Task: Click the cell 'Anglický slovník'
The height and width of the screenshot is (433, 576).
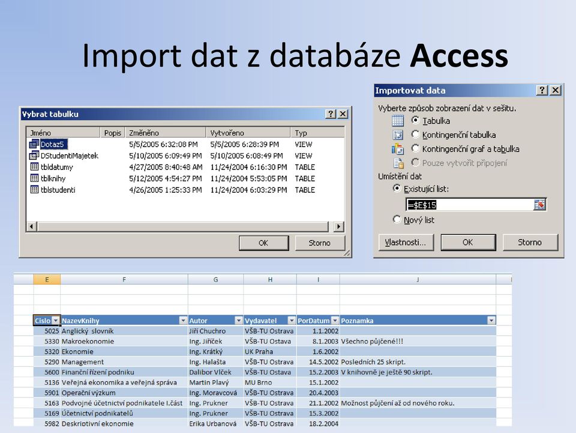Action: [x=124, y=331]
